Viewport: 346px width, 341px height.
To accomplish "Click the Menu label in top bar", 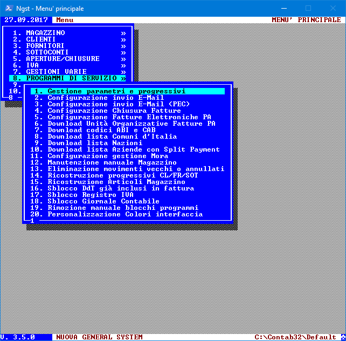I will pyautogui.click(x=65, y=20).
